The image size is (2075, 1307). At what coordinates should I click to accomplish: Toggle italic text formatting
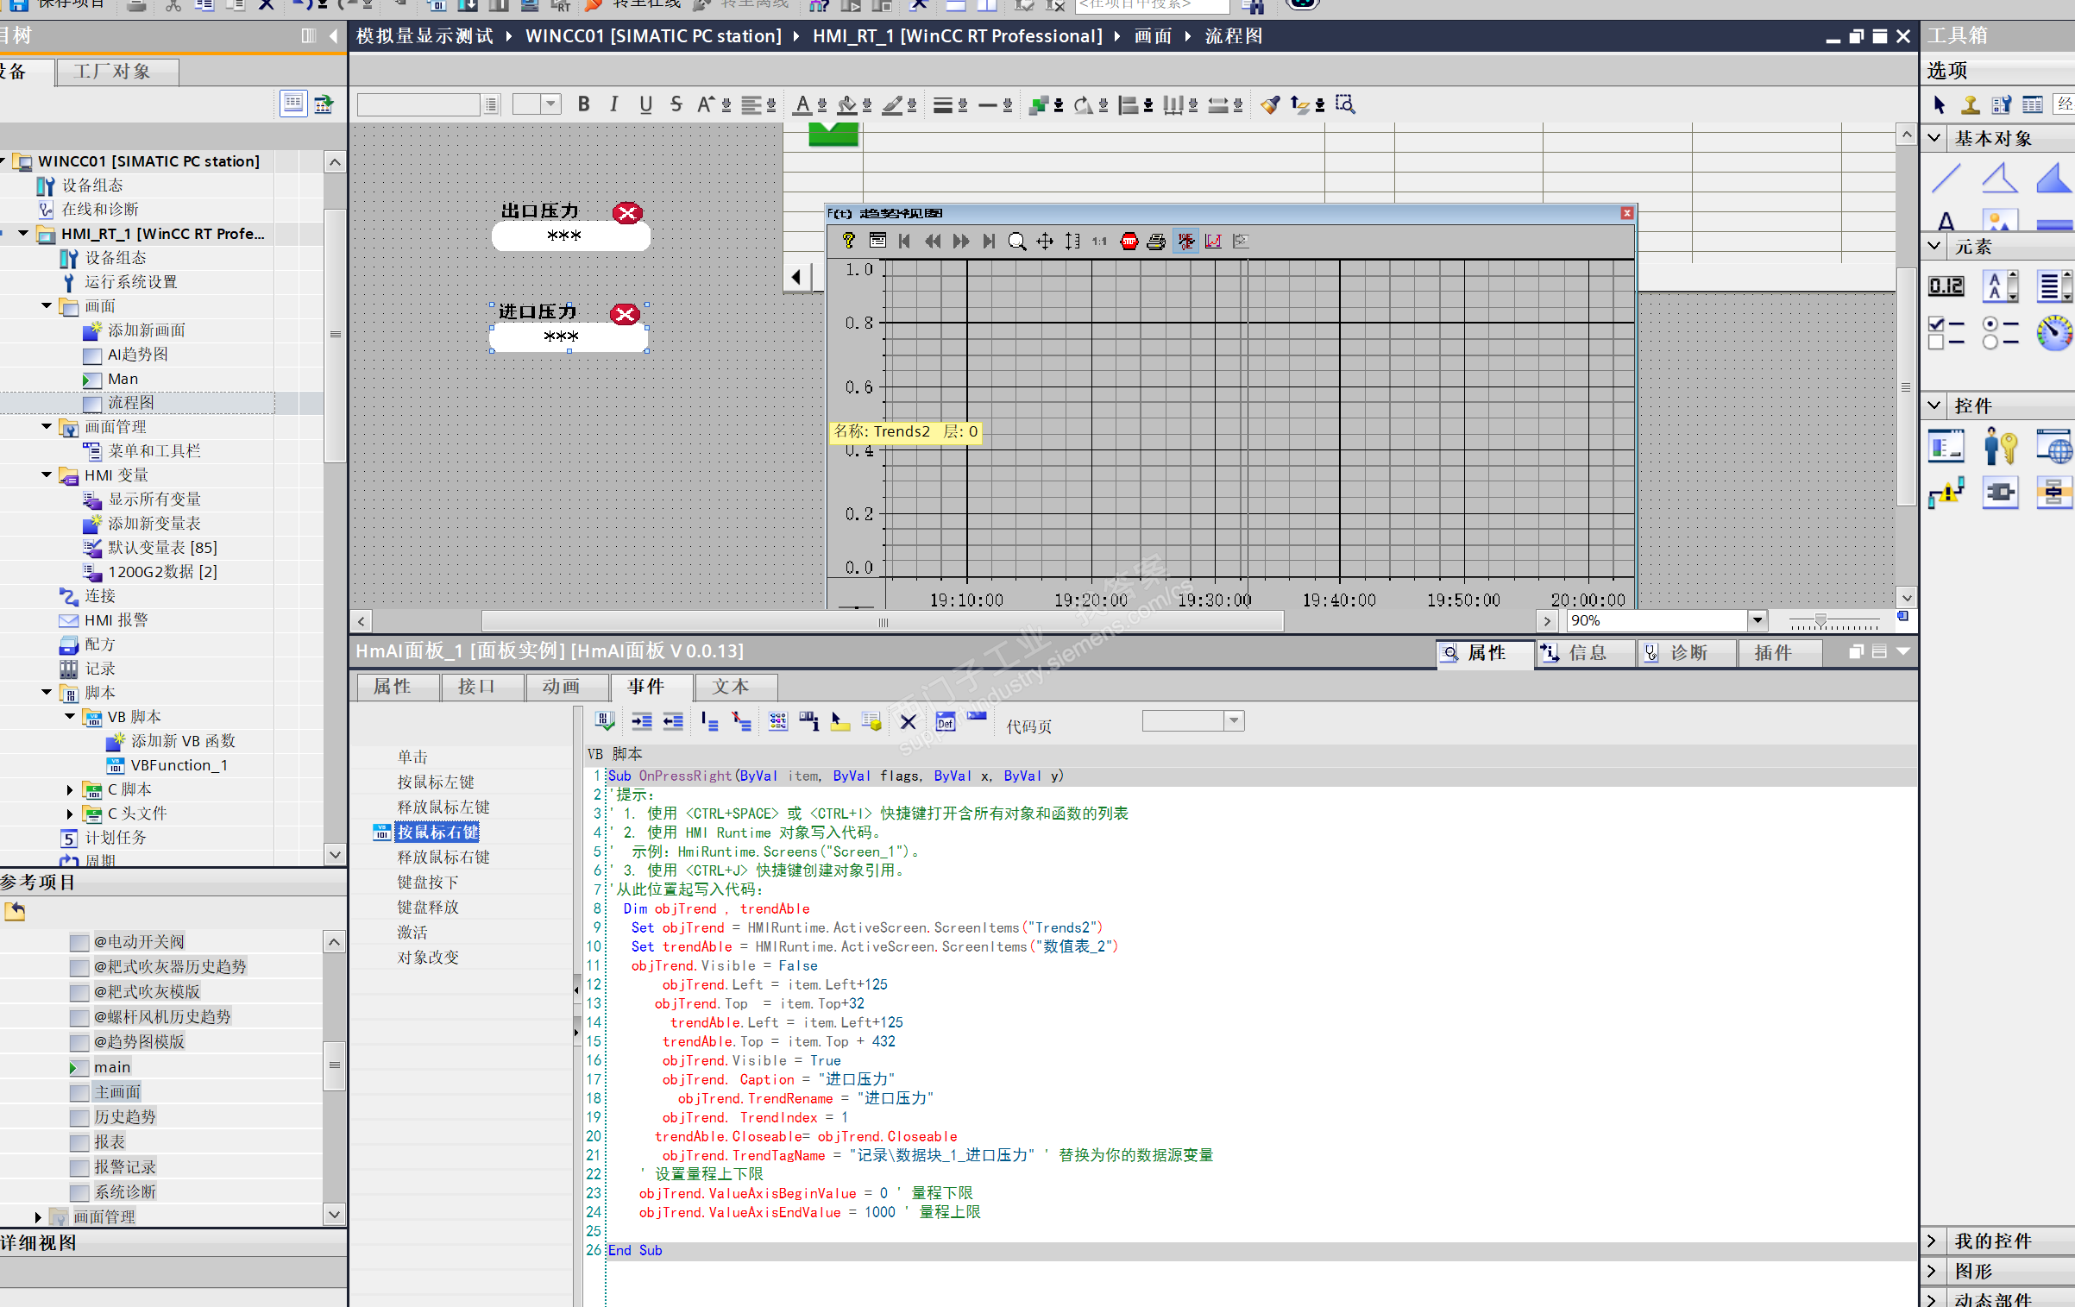[613, 104]
